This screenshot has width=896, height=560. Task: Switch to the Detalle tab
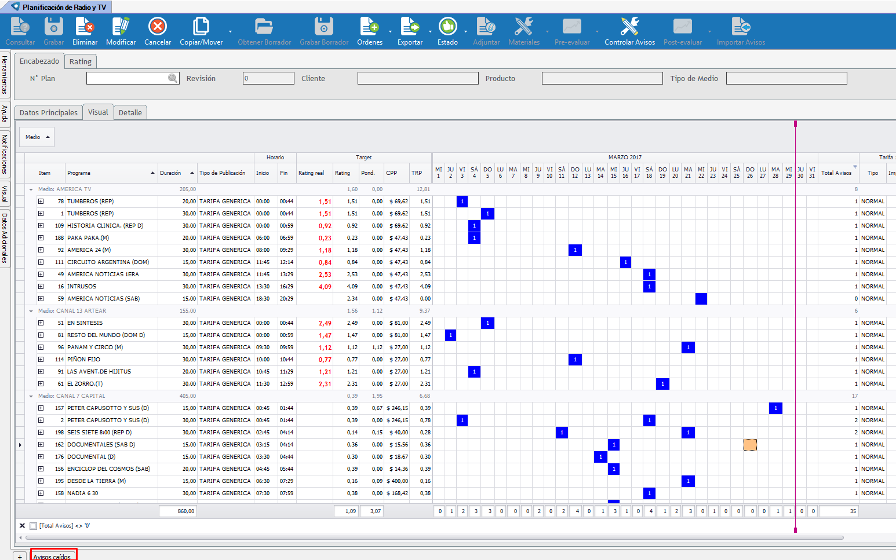point(130,112)
